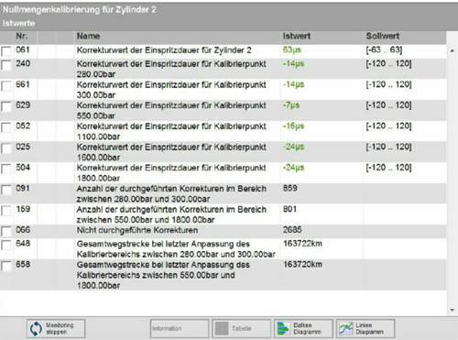Check the box for row 661
Image resolution: width=458 pixels, height=340 pixels.
click(x=6, y=86)
